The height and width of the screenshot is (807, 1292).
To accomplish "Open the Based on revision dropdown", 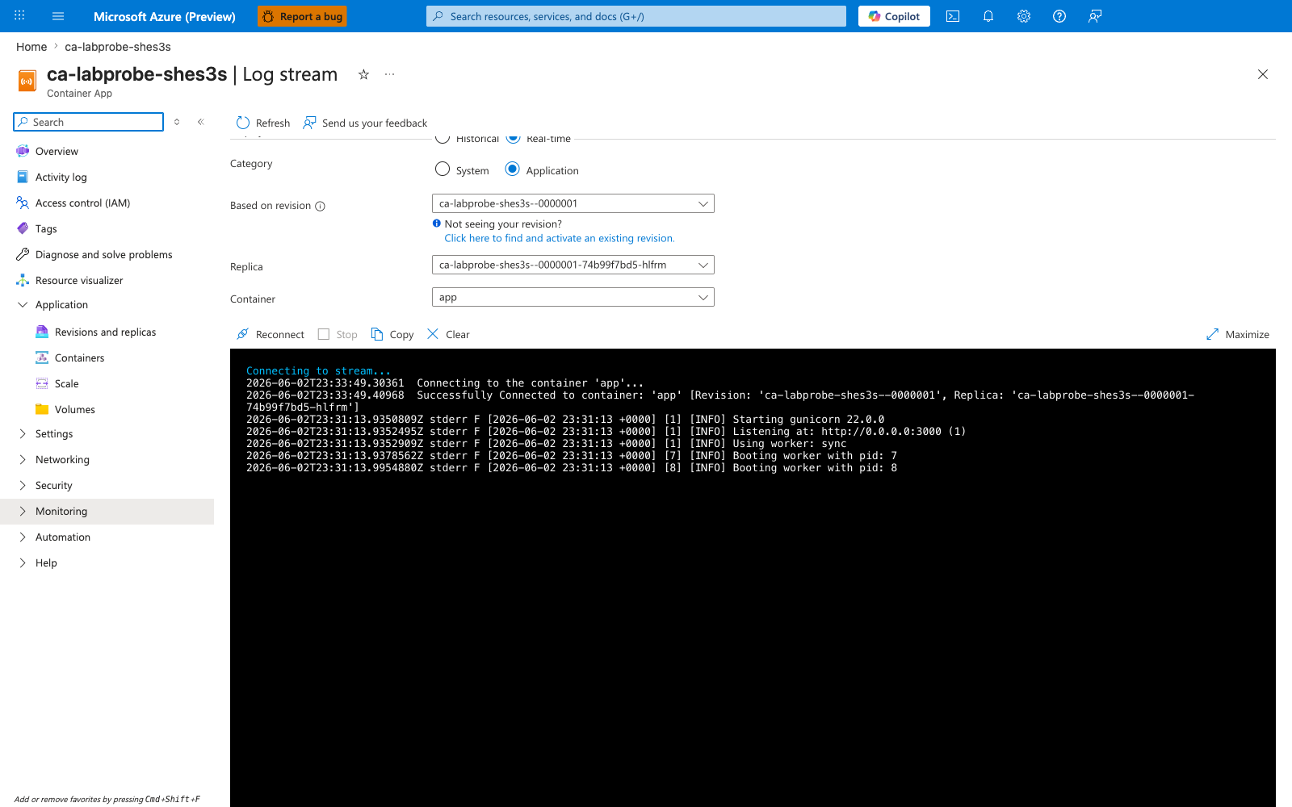I will (x=573, y=203).
